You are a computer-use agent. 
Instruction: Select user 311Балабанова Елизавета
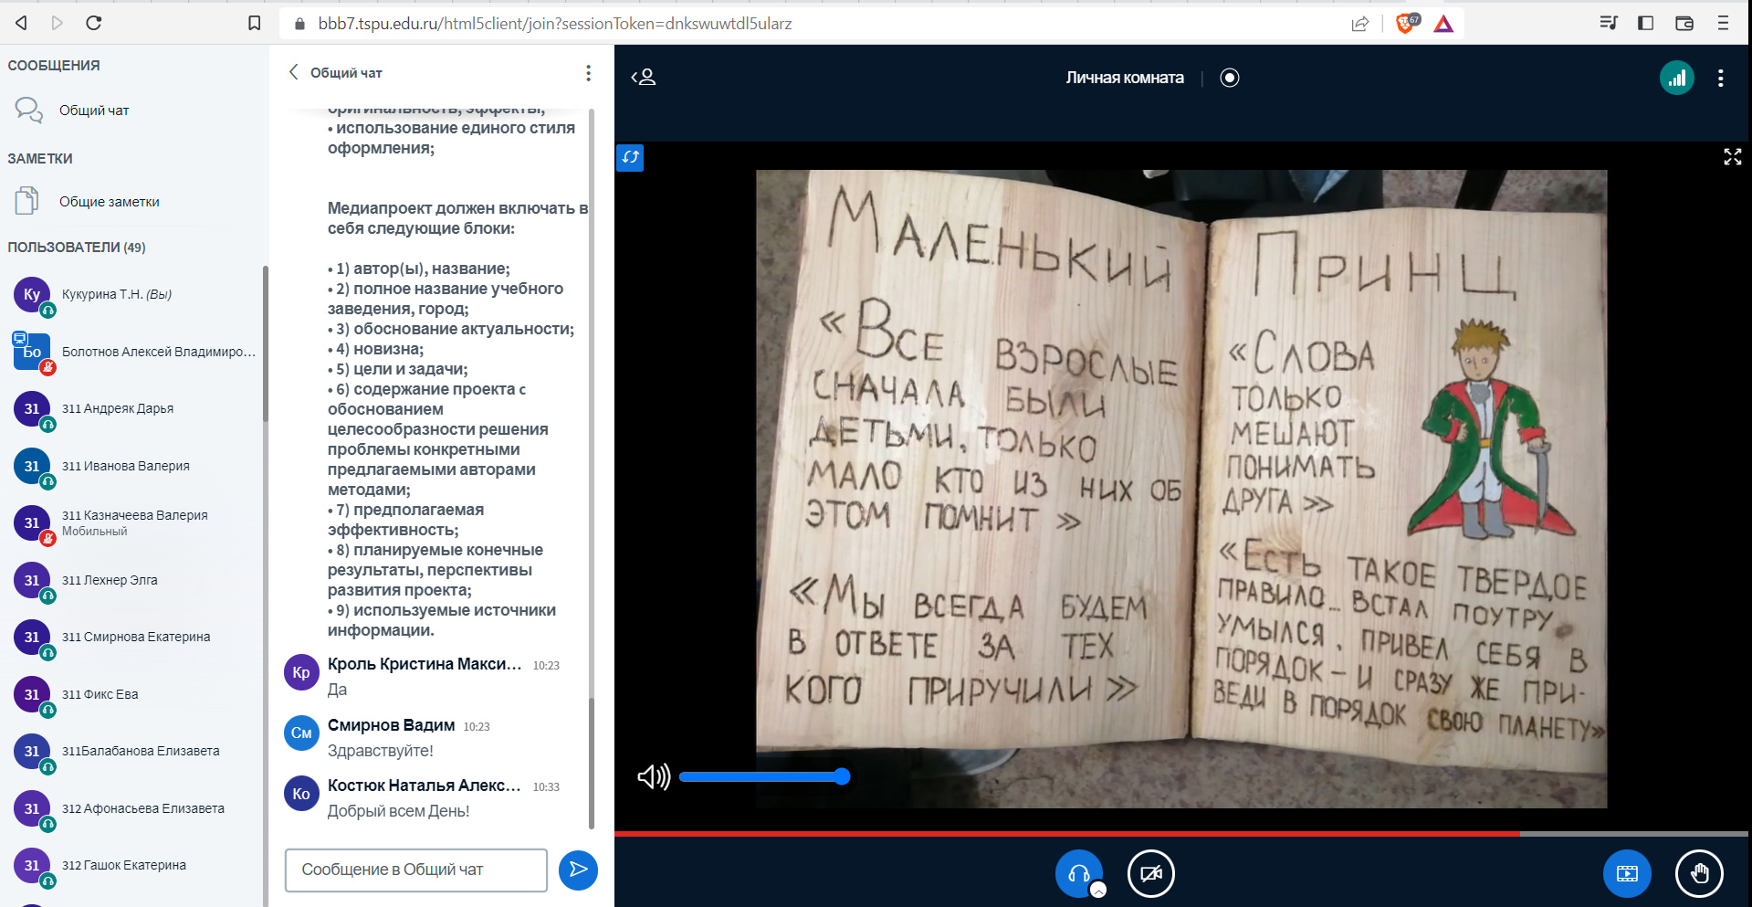click(133, 751)
